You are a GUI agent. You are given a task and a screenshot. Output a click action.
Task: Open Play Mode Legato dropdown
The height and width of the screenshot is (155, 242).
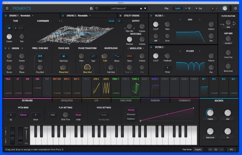(198, 149)
